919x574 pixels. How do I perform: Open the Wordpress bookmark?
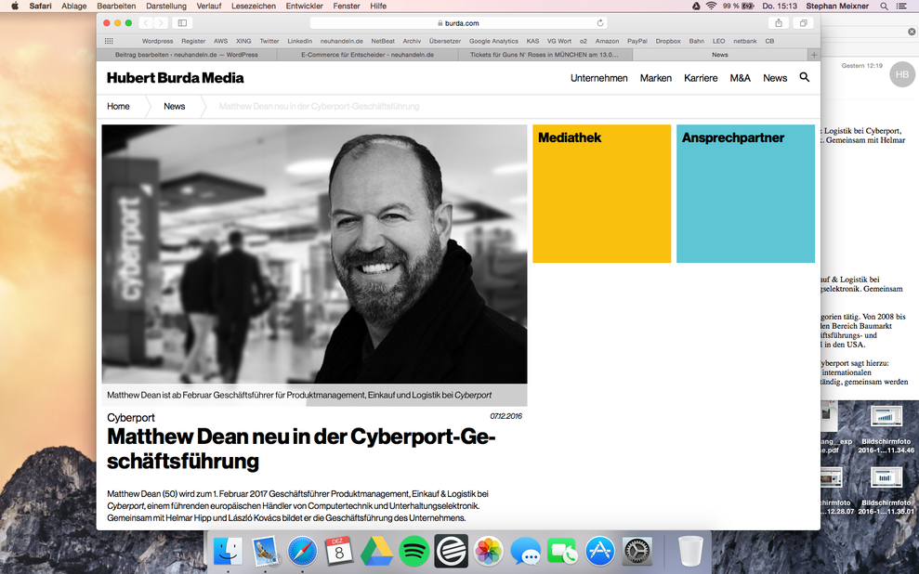click(x=157, y=41)
